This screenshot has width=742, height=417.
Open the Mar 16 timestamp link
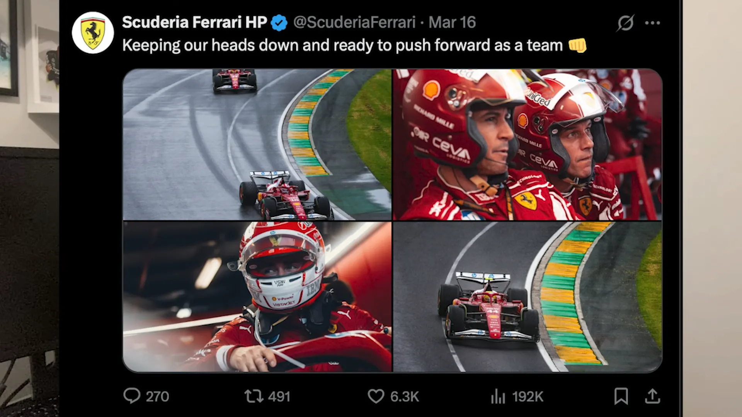coord(452,22)
